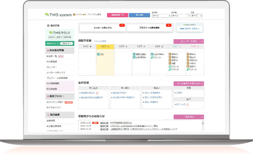Open the middle すべて dropdown at top
Viewport: 253px width, 155px height.
[181, 16]
